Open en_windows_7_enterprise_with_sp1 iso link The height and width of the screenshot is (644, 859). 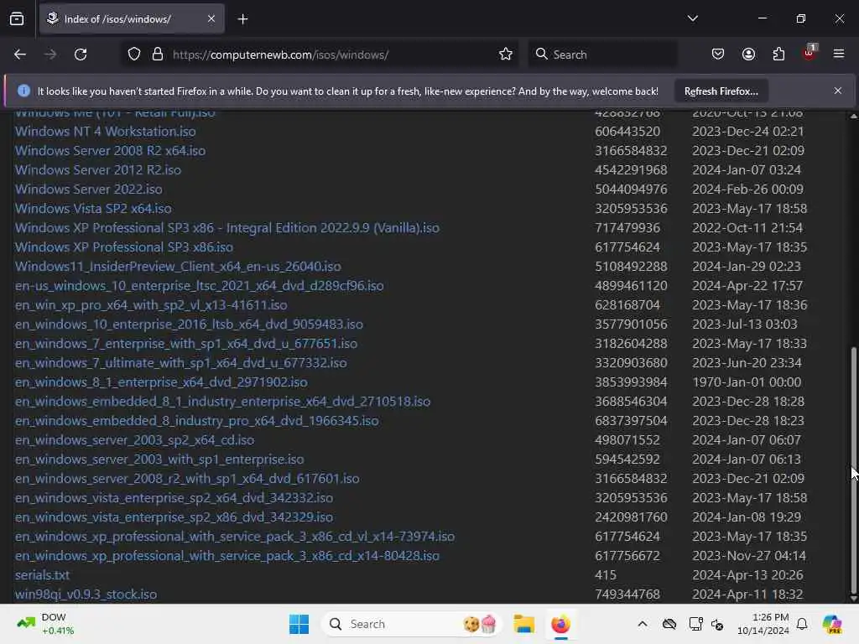click(x=186, y=343)
